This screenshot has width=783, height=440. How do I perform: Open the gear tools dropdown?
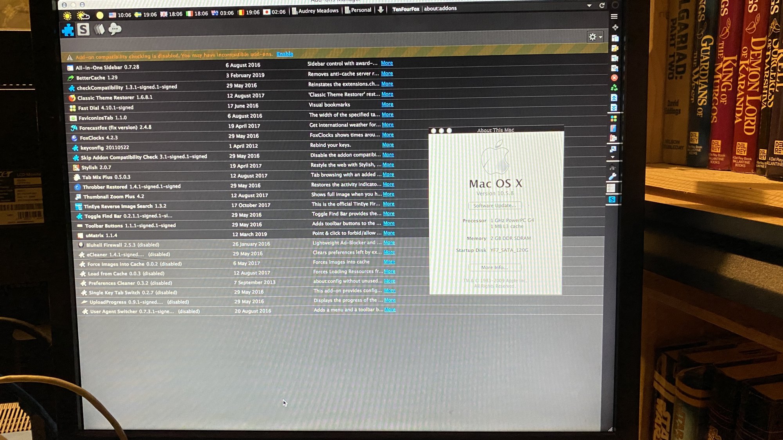[x=595, y=37]
